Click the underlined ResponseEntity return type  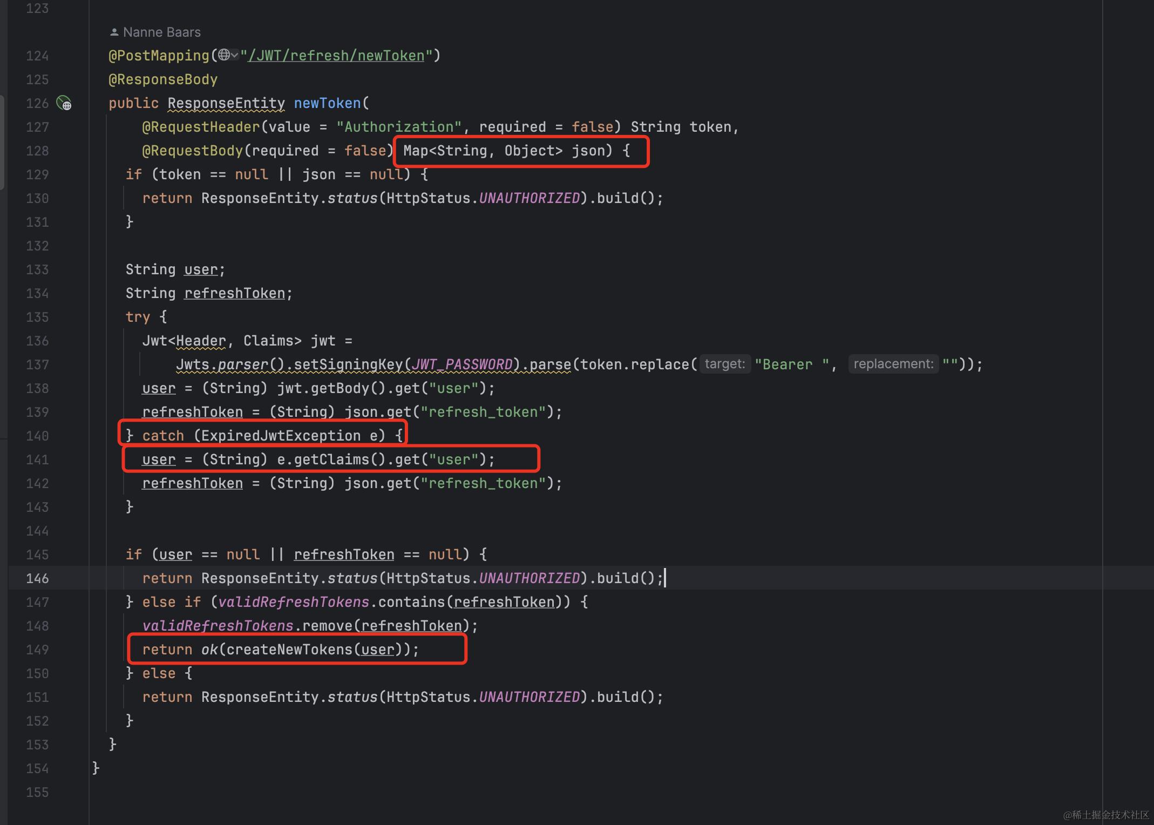coord(226,103)
